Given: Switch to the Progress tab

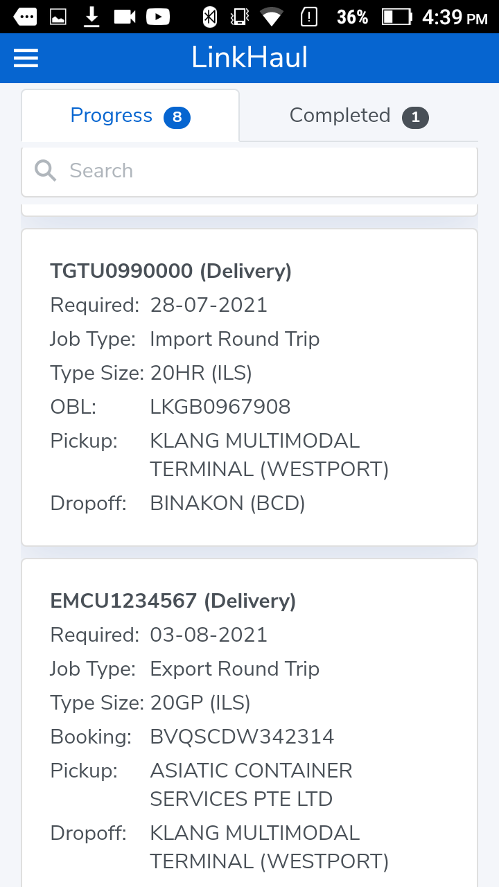Looking at the screenshot, I should click(112, 116).
